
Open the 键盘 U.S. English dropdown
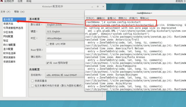coord(65,31)
